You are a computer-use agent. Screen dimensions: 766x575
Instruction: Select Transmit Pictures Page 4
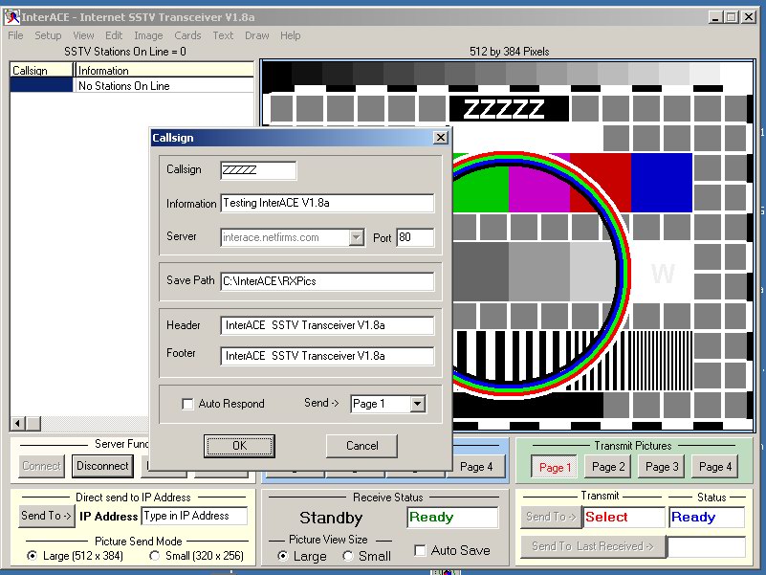715,467
